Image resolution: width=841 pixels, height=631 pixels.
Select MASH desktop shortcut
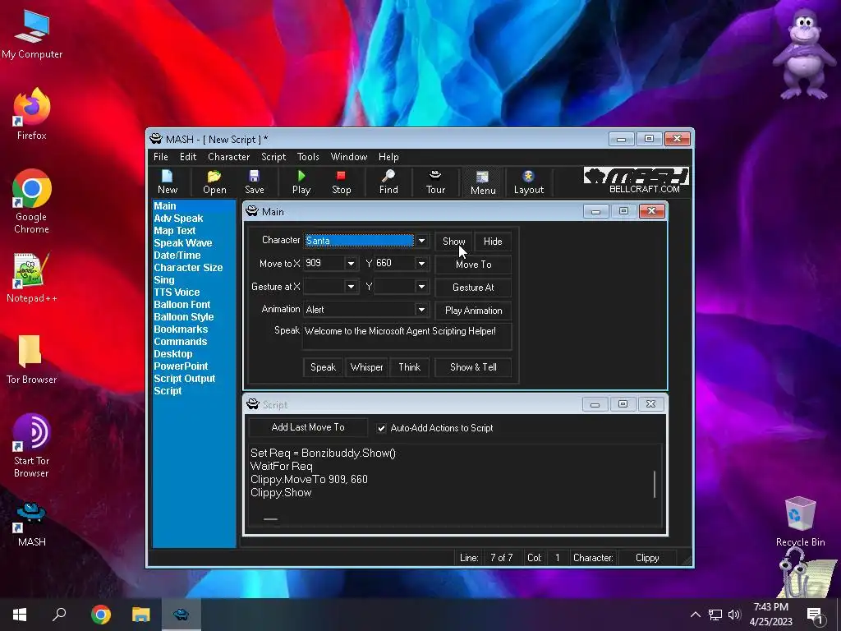click(x=32, y=524)
